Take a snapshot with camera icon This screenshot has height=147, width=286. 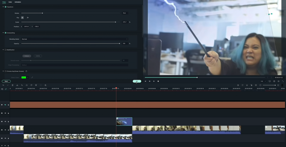pos(274,81)
